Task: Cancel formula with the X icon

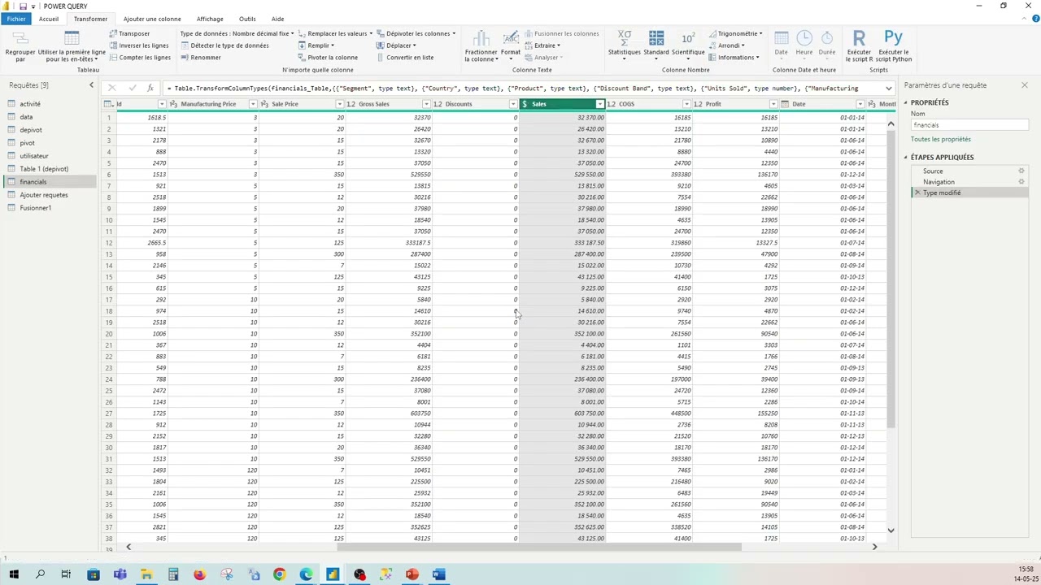Action: (x=112, y=88)
